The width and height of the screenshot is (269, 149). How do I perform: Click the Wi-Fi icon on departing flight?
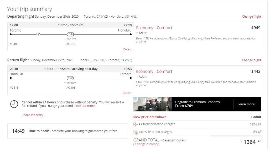click(x=38, y=34)
